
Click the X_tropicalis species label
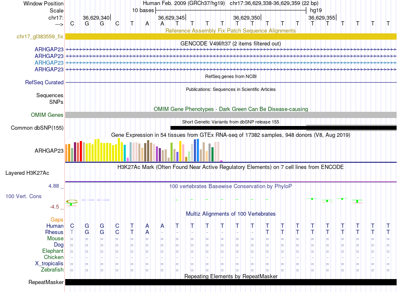tap(49, 264)
